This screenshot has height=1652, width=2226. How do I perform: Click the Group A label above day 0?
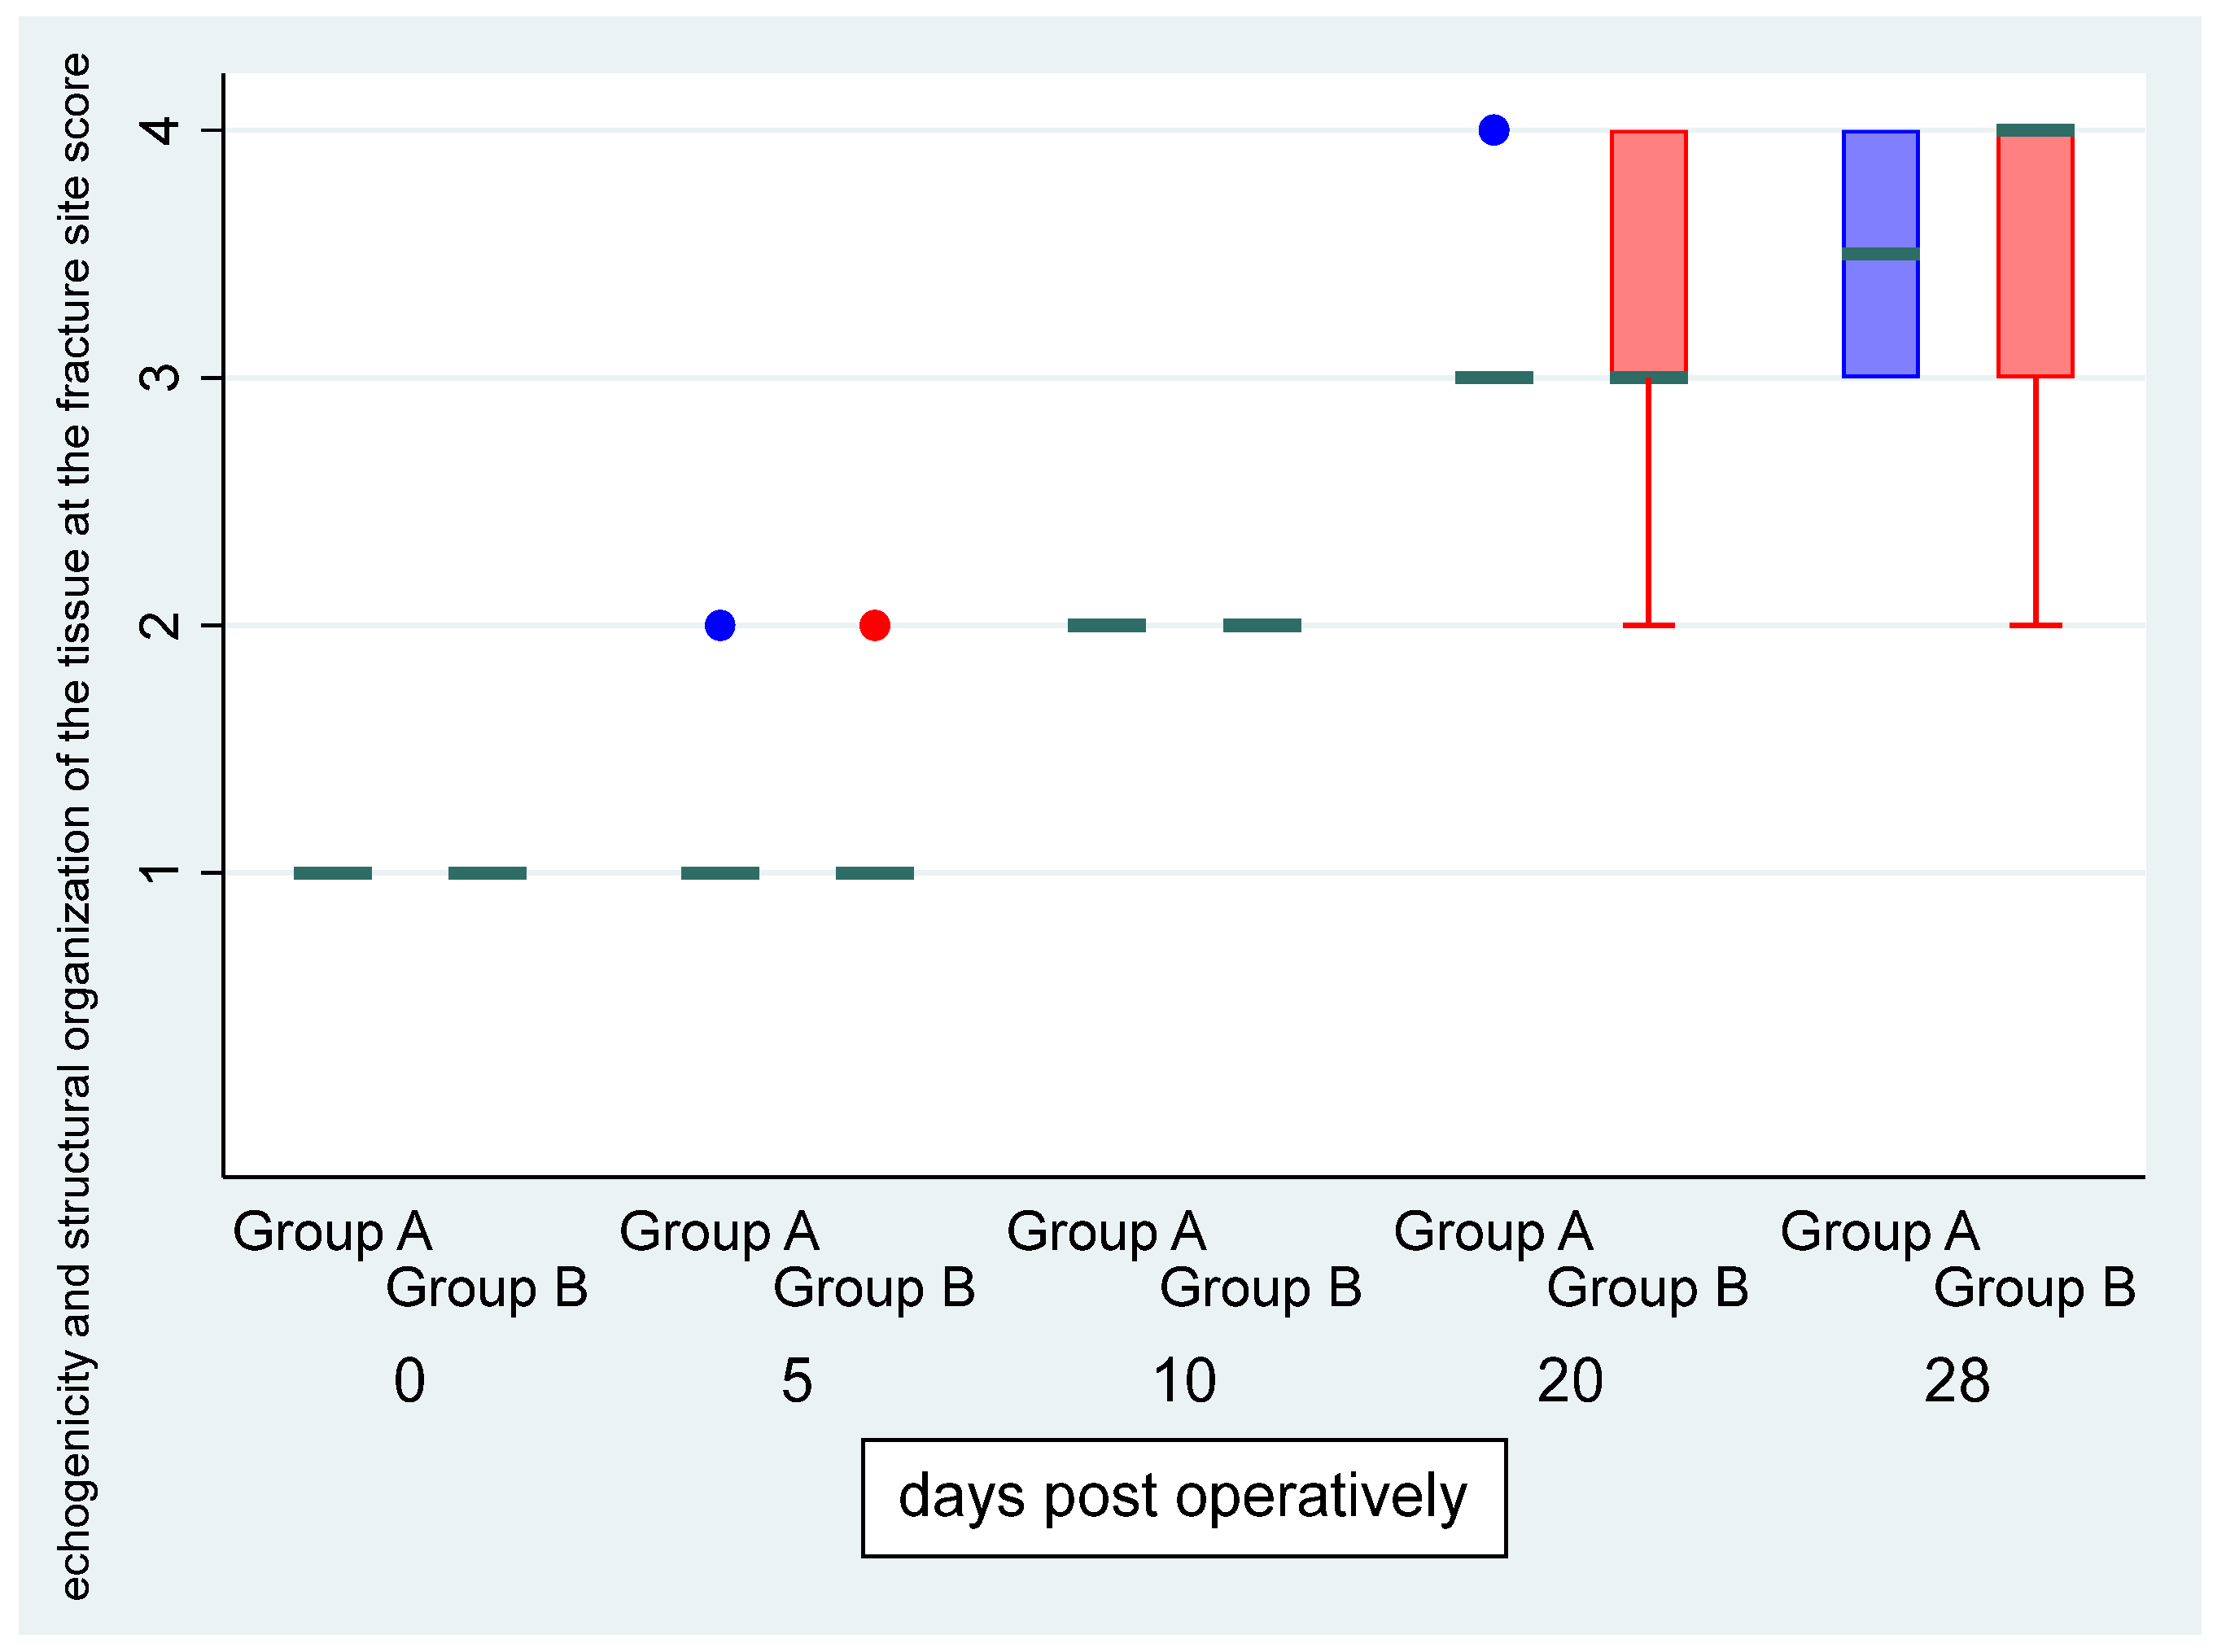point(332,1231)
